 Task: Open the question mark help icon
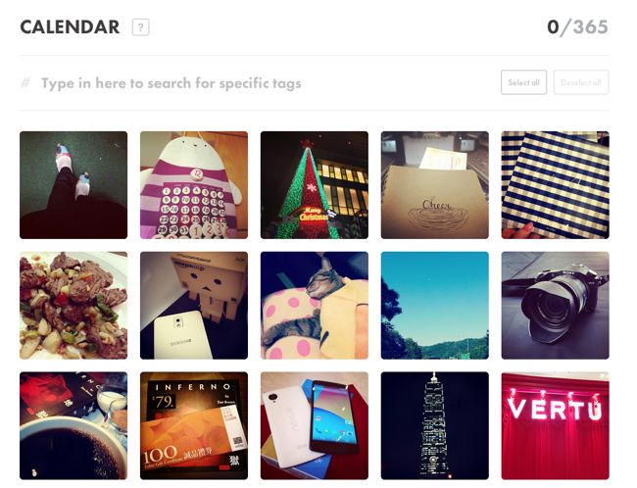pos(140,27)
